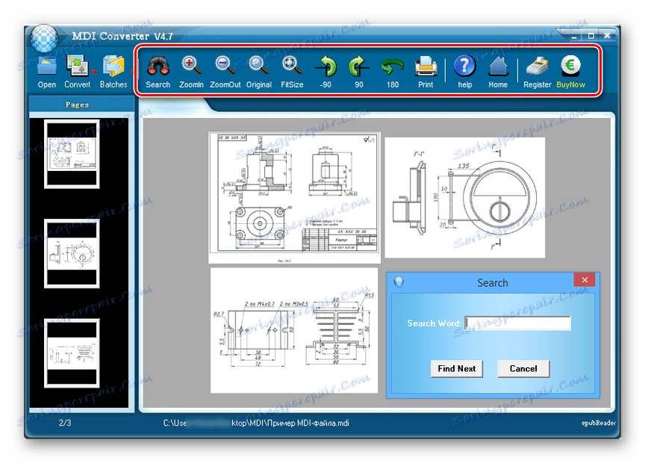This screenshot has width=645, height=463.
Task: Click the Convert toolbar icon
Action: point(78,72)
